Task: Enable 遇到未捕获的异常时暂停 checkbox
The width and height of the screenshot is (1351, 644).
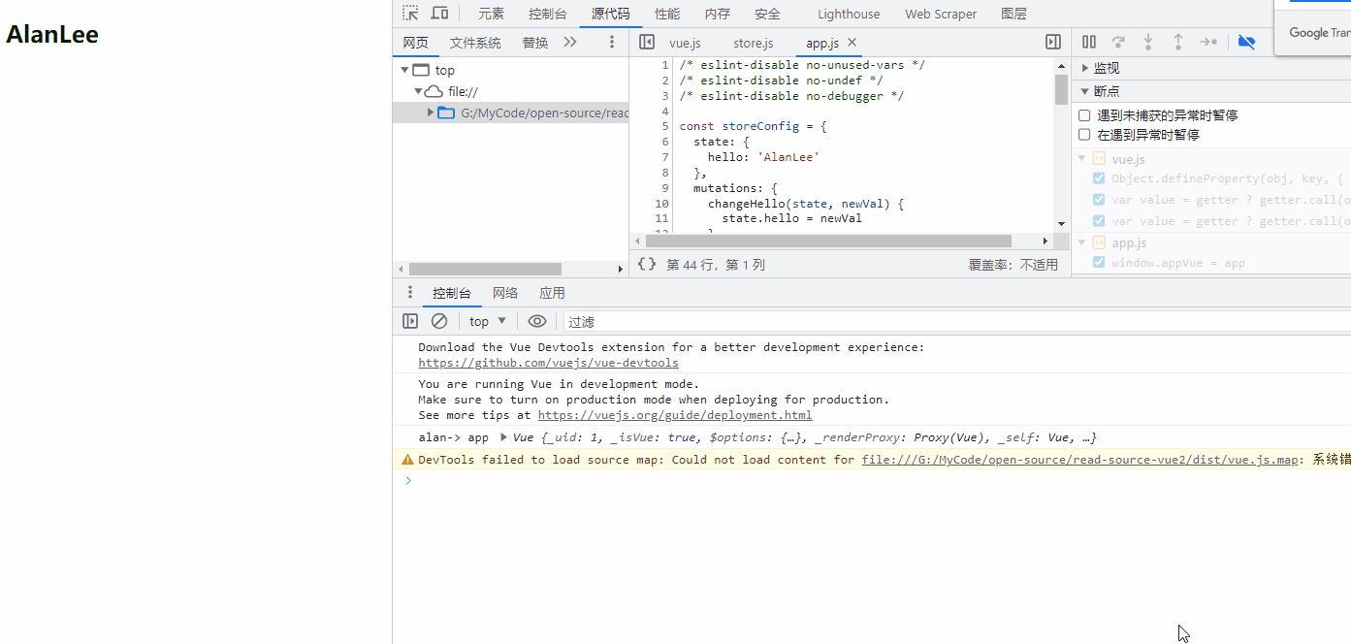Action: point(1085,115)
